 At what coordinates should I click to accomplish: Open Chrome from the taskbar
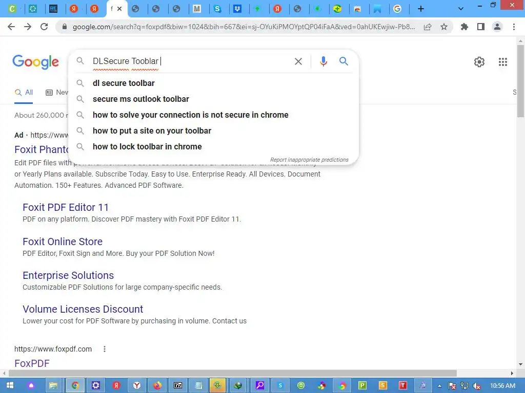[75, 385]
